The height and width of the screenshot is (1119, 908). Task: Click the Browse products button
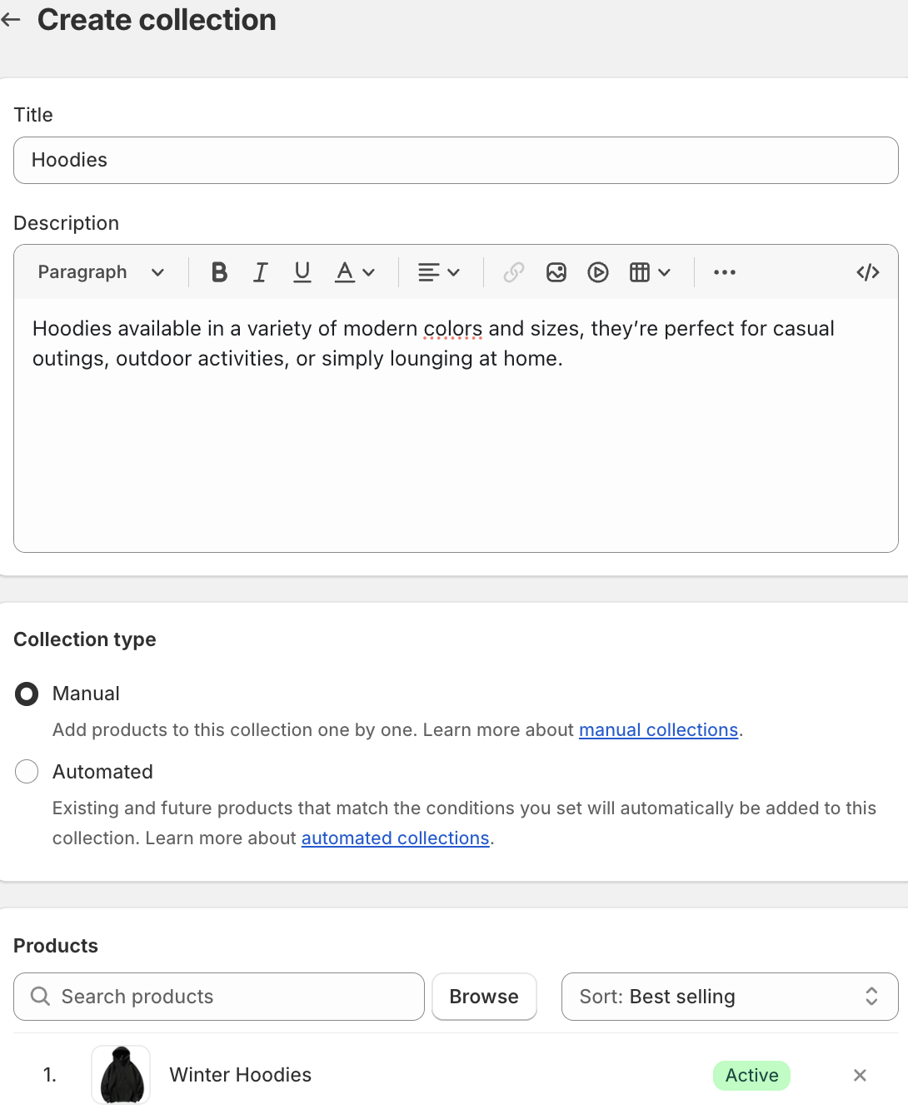click(x=484, y=997)
